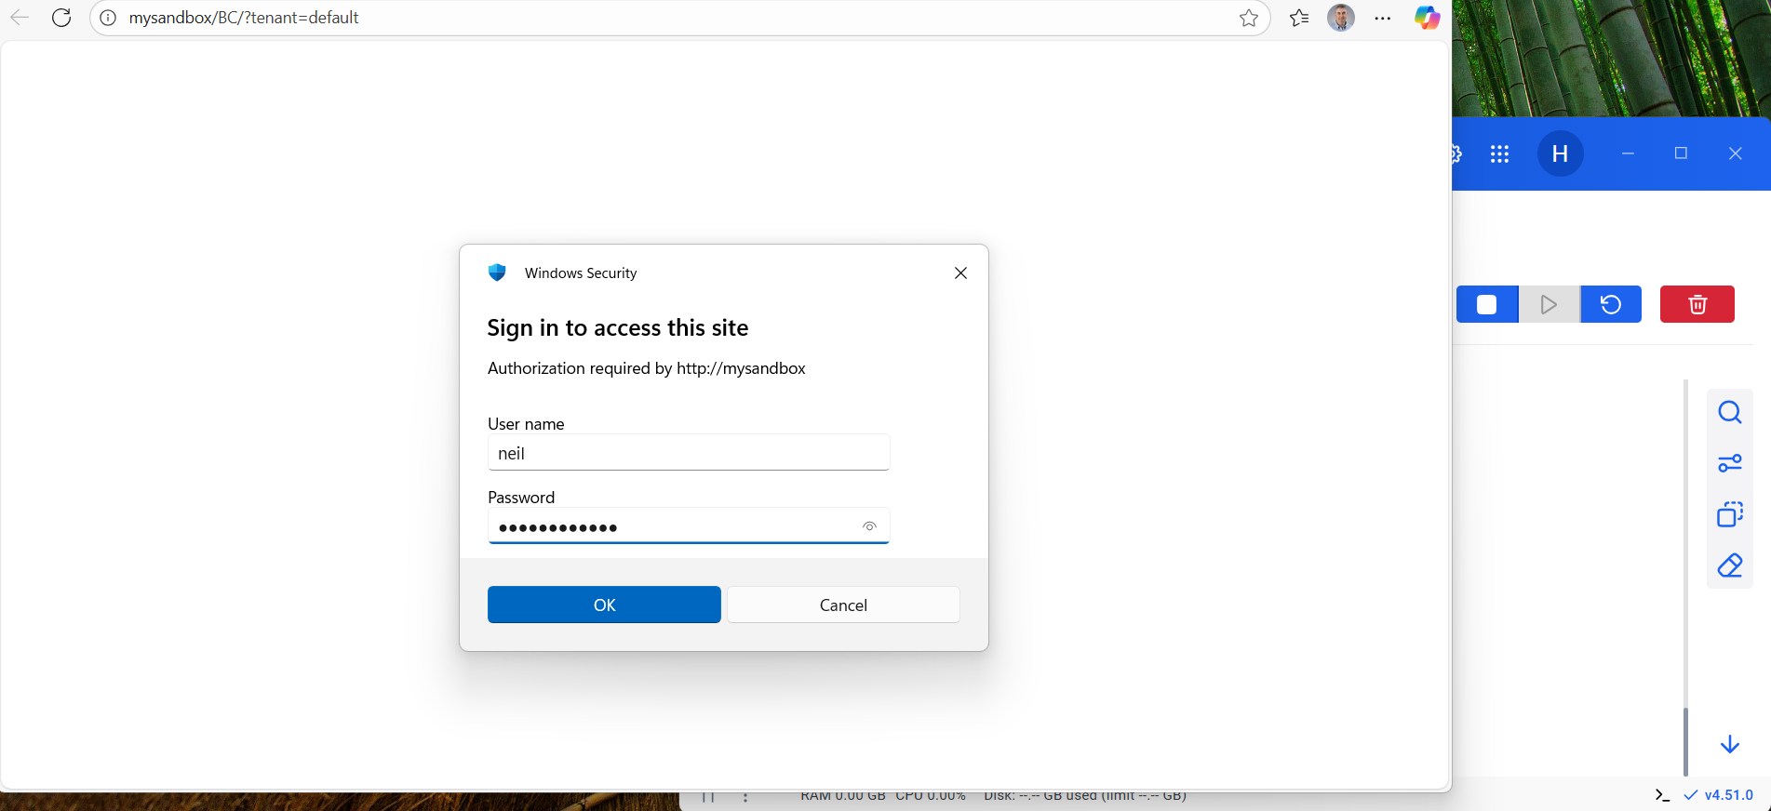Go back using the browser back arrow
This screenshot has height=811, width=1771.
click(x=19, y=18)
